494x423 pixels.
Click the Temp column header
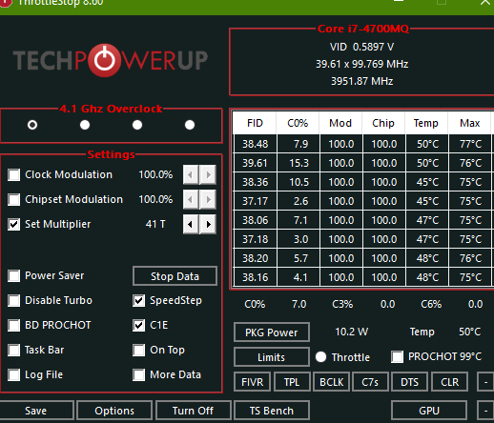426,123
